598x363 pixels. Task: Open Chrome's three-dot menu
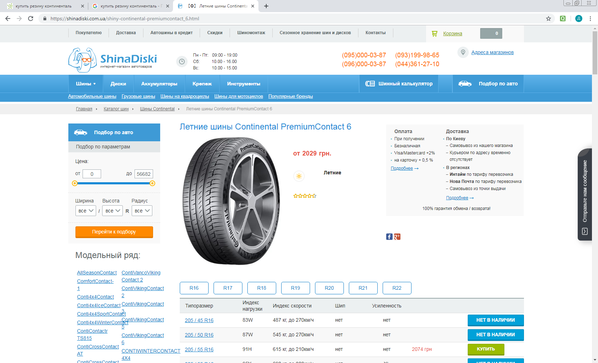[591, 19]
